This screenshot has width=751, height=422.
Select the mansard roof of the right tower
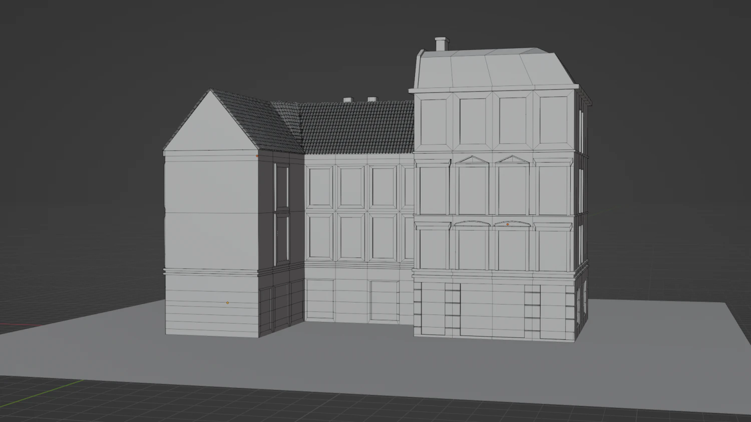click(x=493, y=69)
